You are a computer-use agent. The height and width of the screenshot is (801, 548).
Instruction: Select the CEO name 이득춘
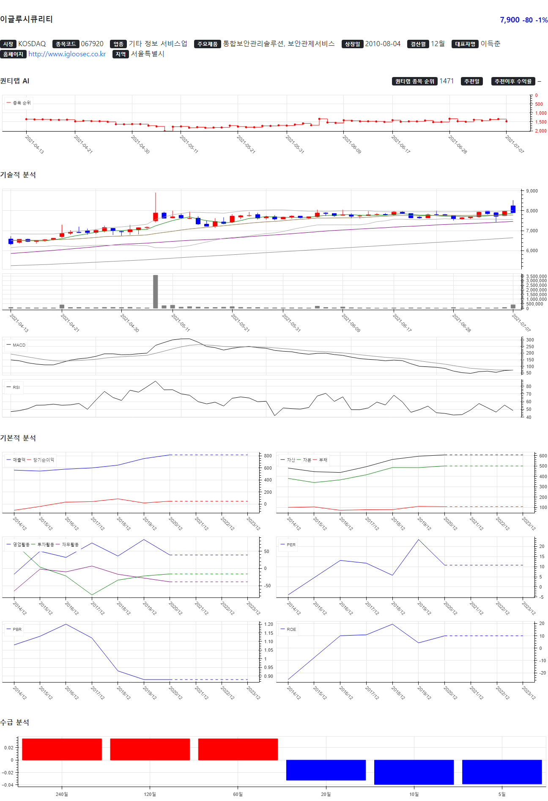click(x=490, y=44)
